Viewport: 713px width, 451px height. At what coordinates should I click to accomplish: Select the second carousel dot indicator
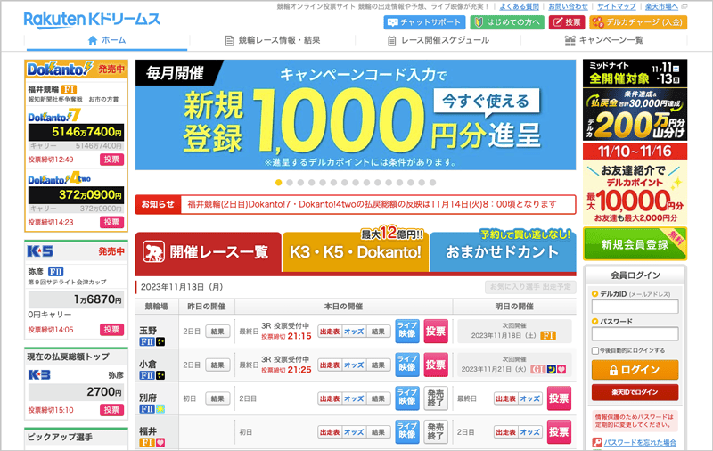290,183
